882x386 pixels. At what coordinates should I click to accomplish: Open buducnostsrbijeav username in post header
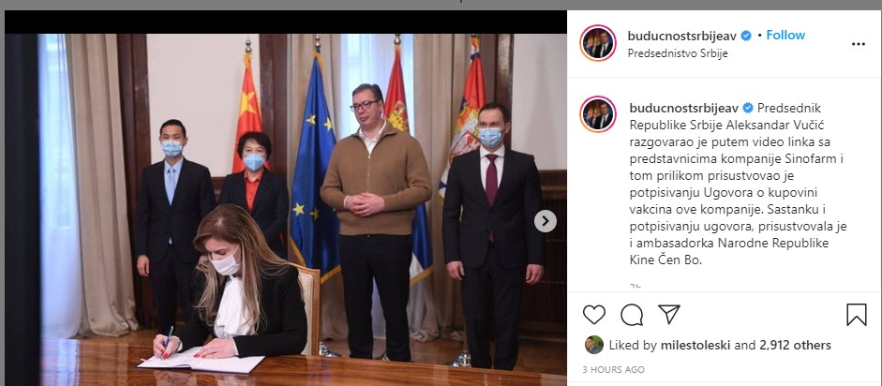click(681, 36)
